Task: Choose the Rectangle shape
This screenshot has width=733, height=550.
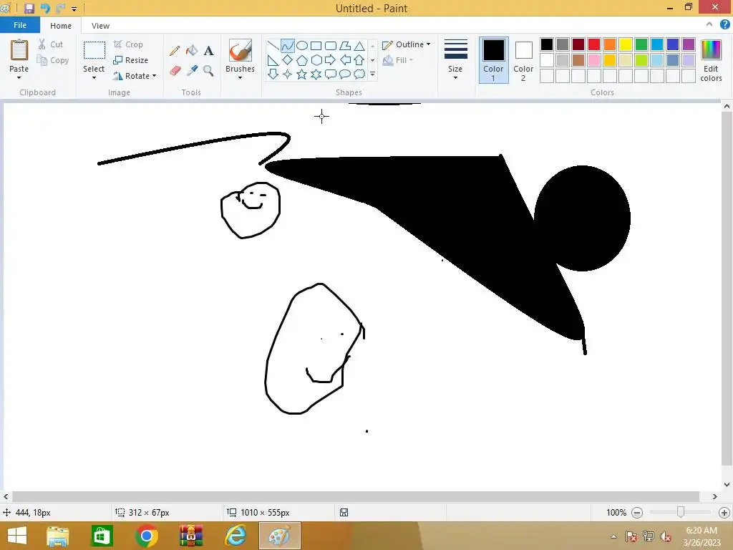Action: pos(316,46)
